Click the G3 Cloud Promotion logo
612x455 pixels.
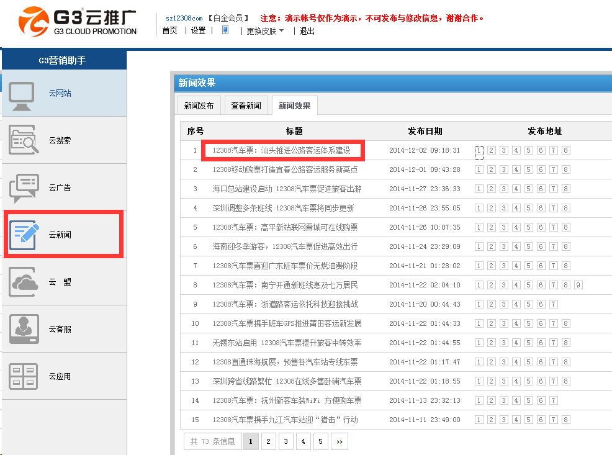click(x=78, y=22)
